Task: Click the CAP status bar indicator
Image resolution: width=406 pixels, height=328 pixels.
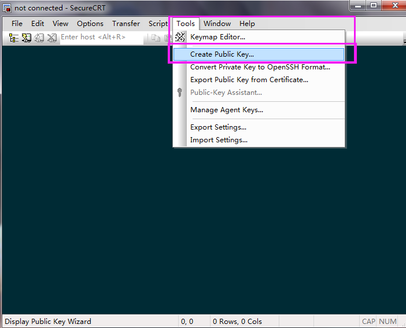Action: click(368, 322)
